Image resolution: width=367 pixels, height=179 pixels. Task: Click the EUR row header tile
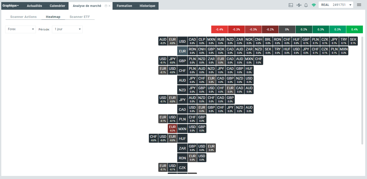click(x=182, y=51)
